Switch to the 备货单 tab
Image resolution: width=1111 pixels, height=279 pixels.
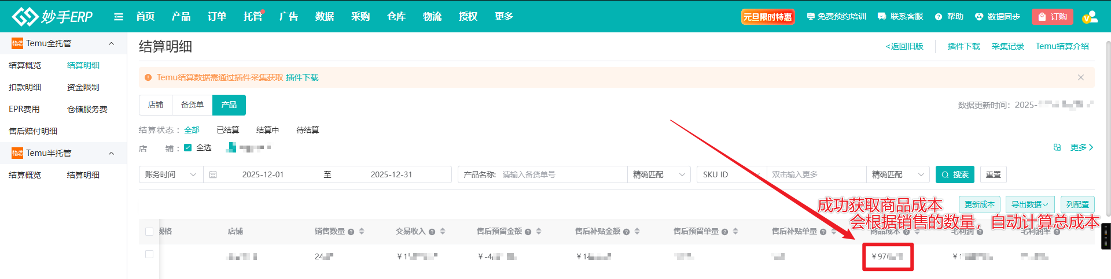point(192,105)
